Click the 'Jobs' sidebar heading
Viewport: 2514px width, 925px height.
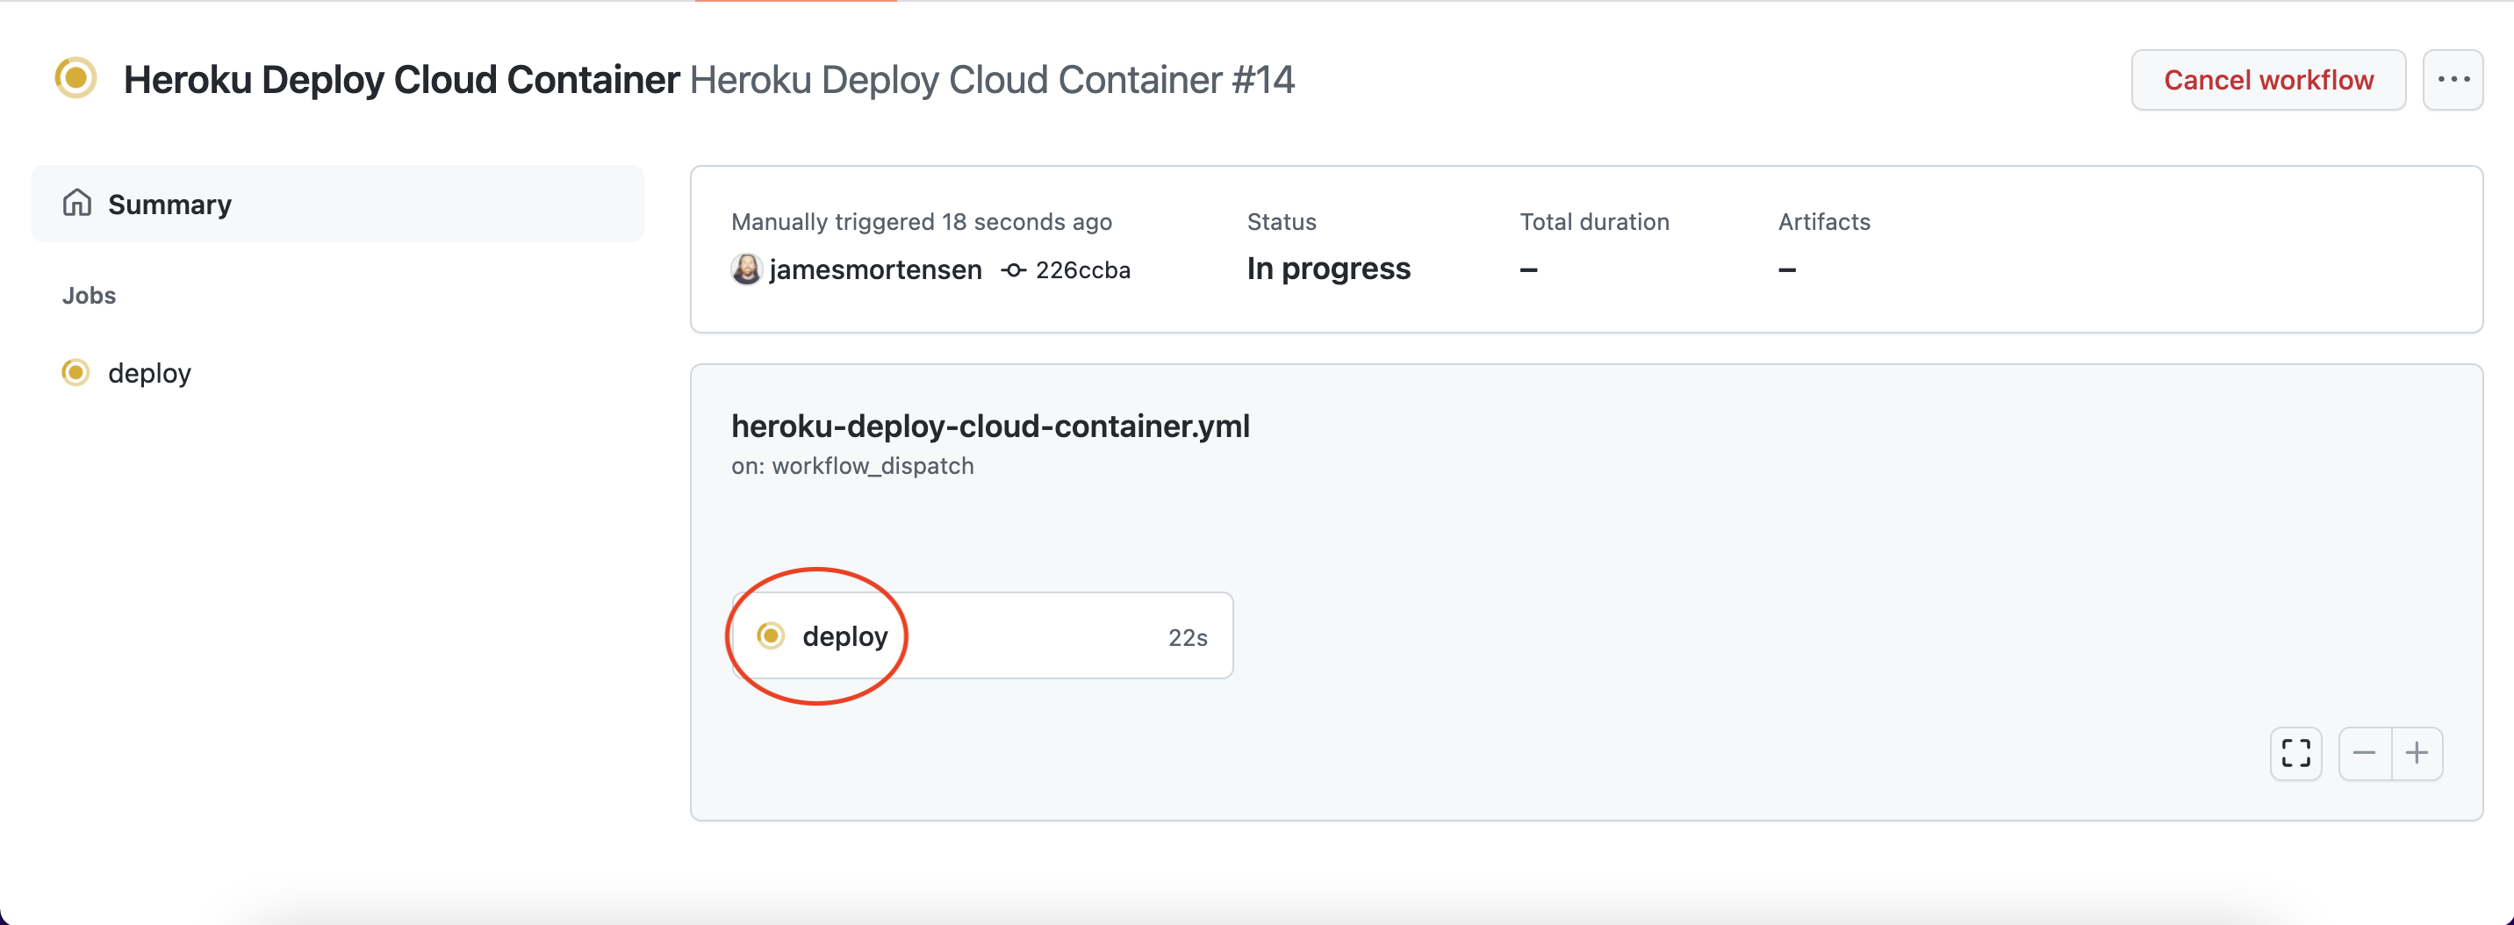click(89, 296)
